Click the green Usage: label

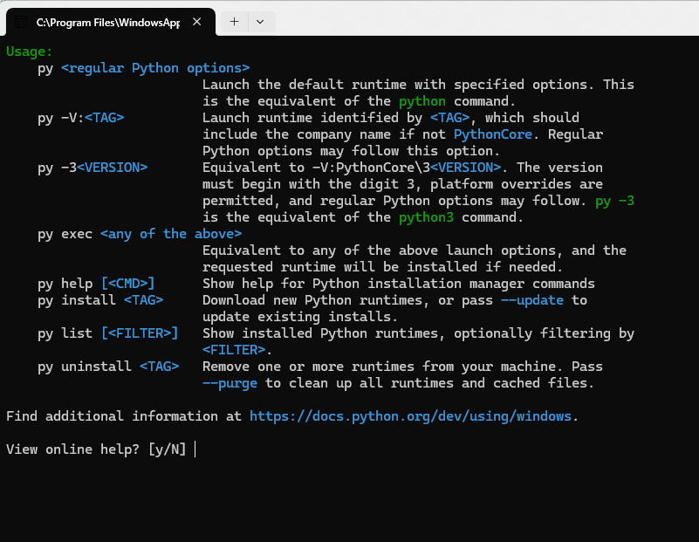pos(30,51)
